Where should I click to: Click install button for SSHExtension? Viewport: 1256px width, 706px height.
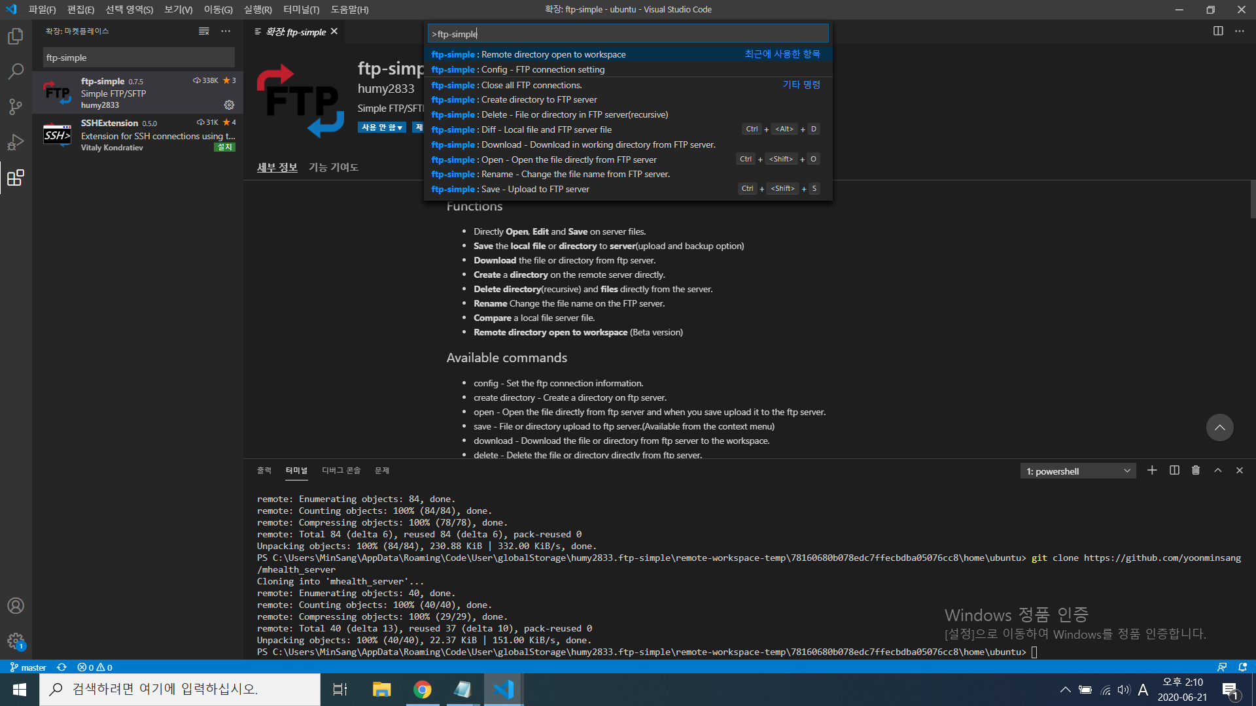pos(224,147)
